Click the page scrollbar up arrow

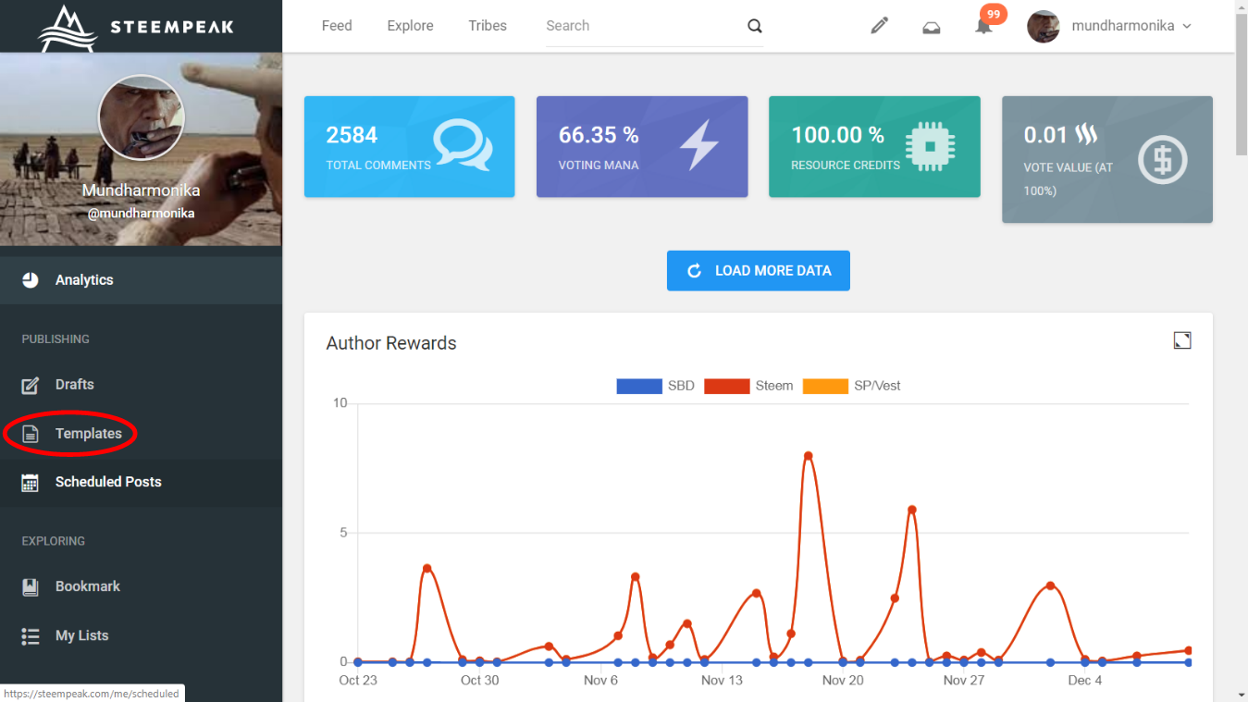tap(1241, 7)
